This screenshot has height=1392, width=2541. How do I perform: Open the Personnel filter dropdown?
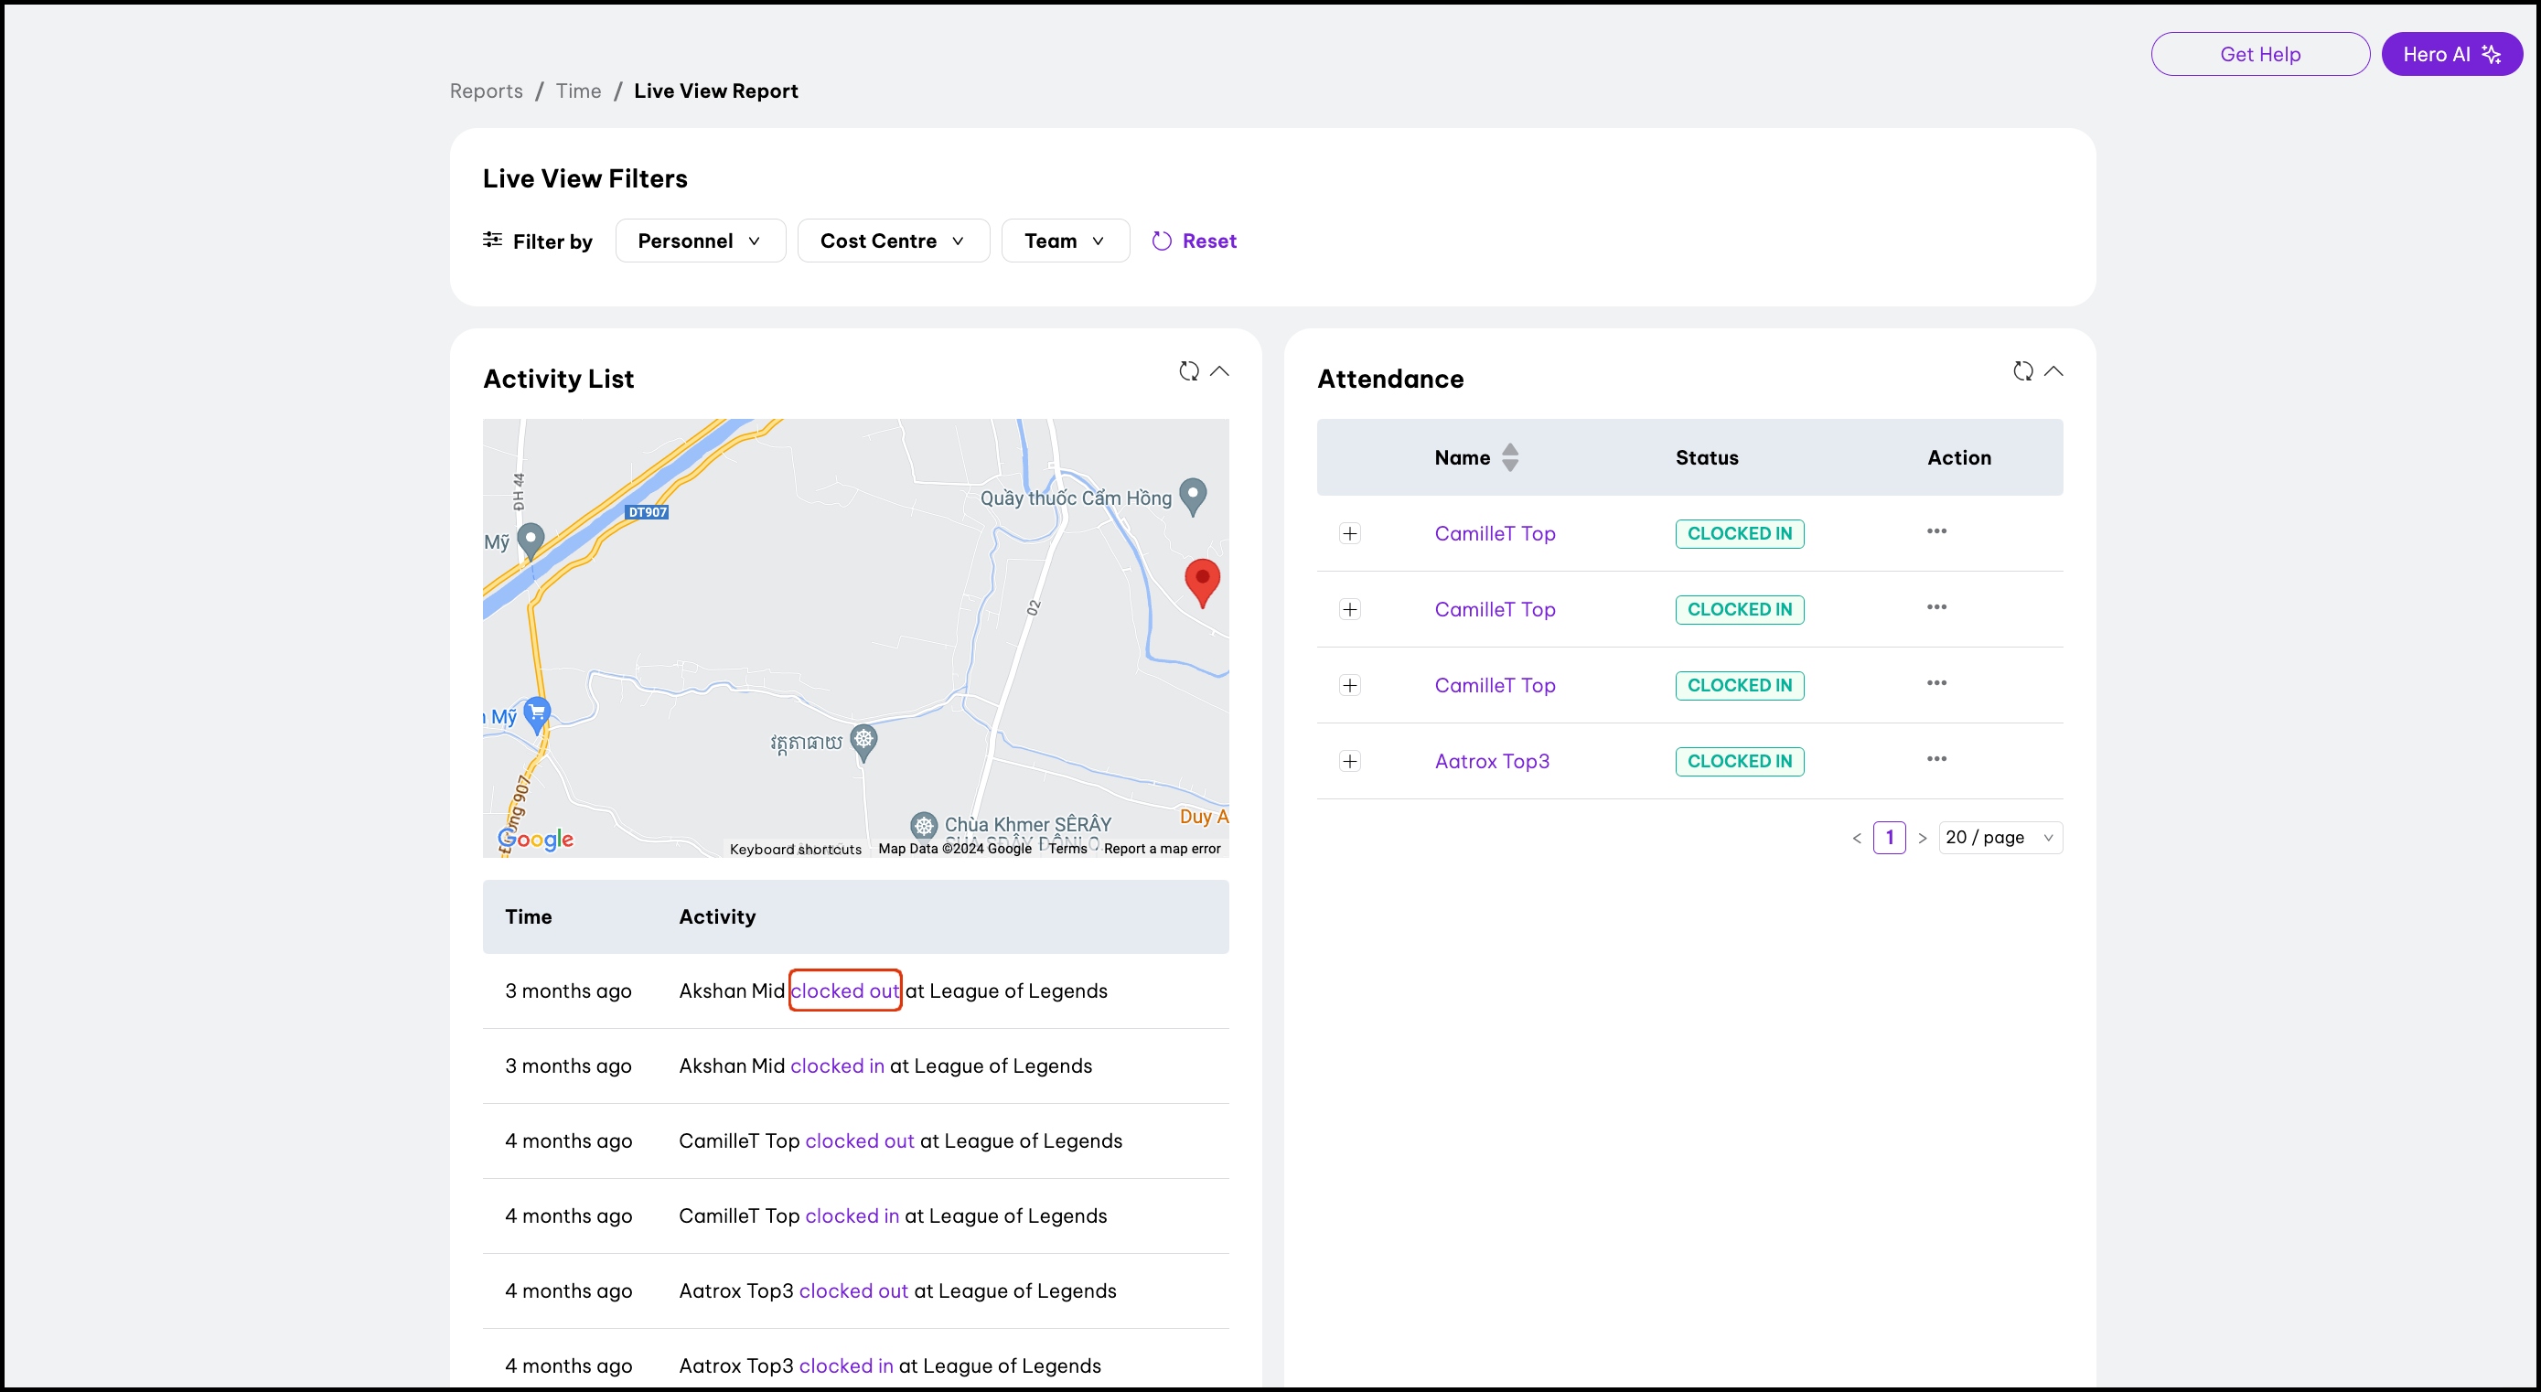[700, 241]
